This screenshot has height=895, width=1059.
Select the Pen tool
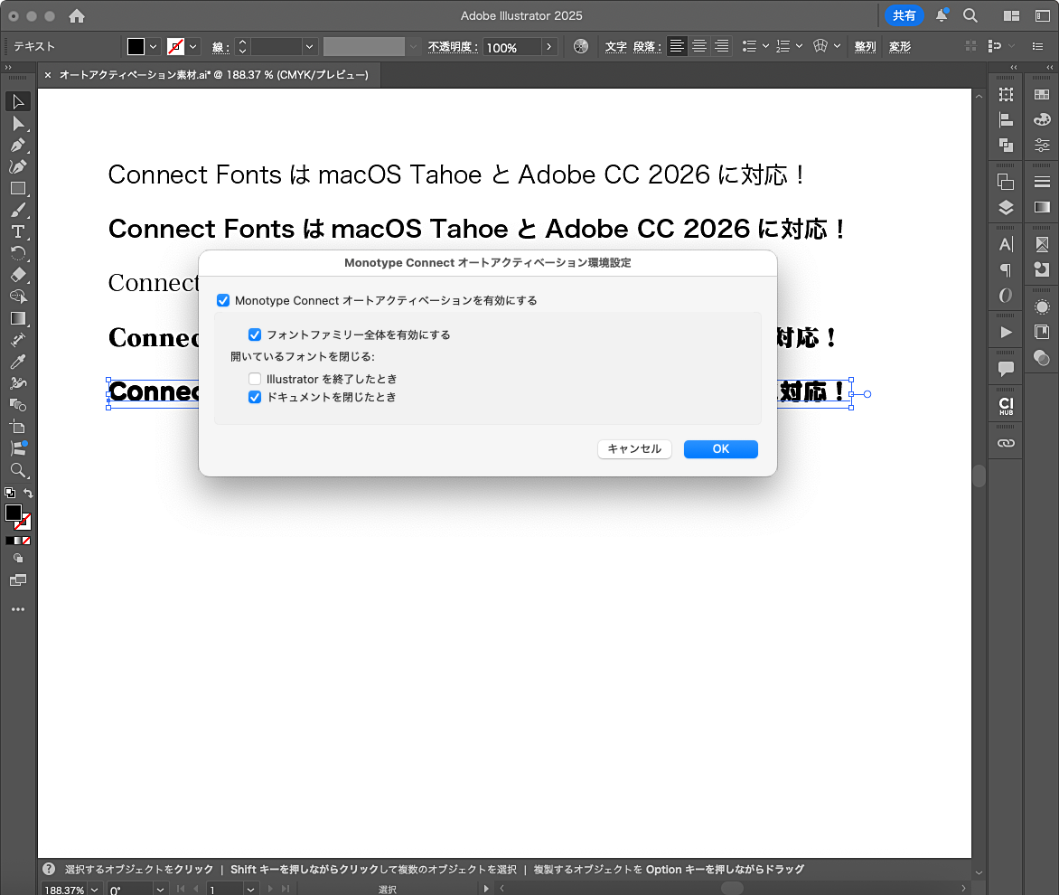tap(18, 146)
